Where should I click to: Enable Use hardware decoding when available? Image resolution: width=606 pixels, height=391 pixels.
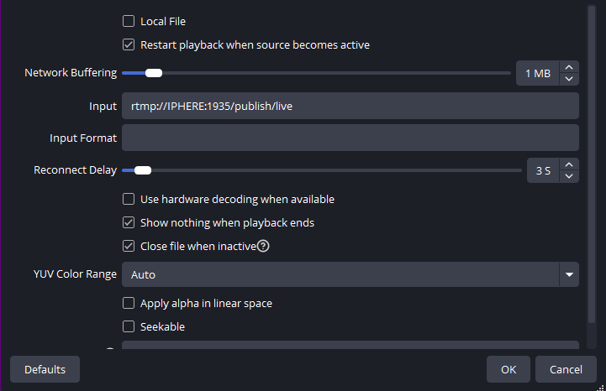point(129,200)
